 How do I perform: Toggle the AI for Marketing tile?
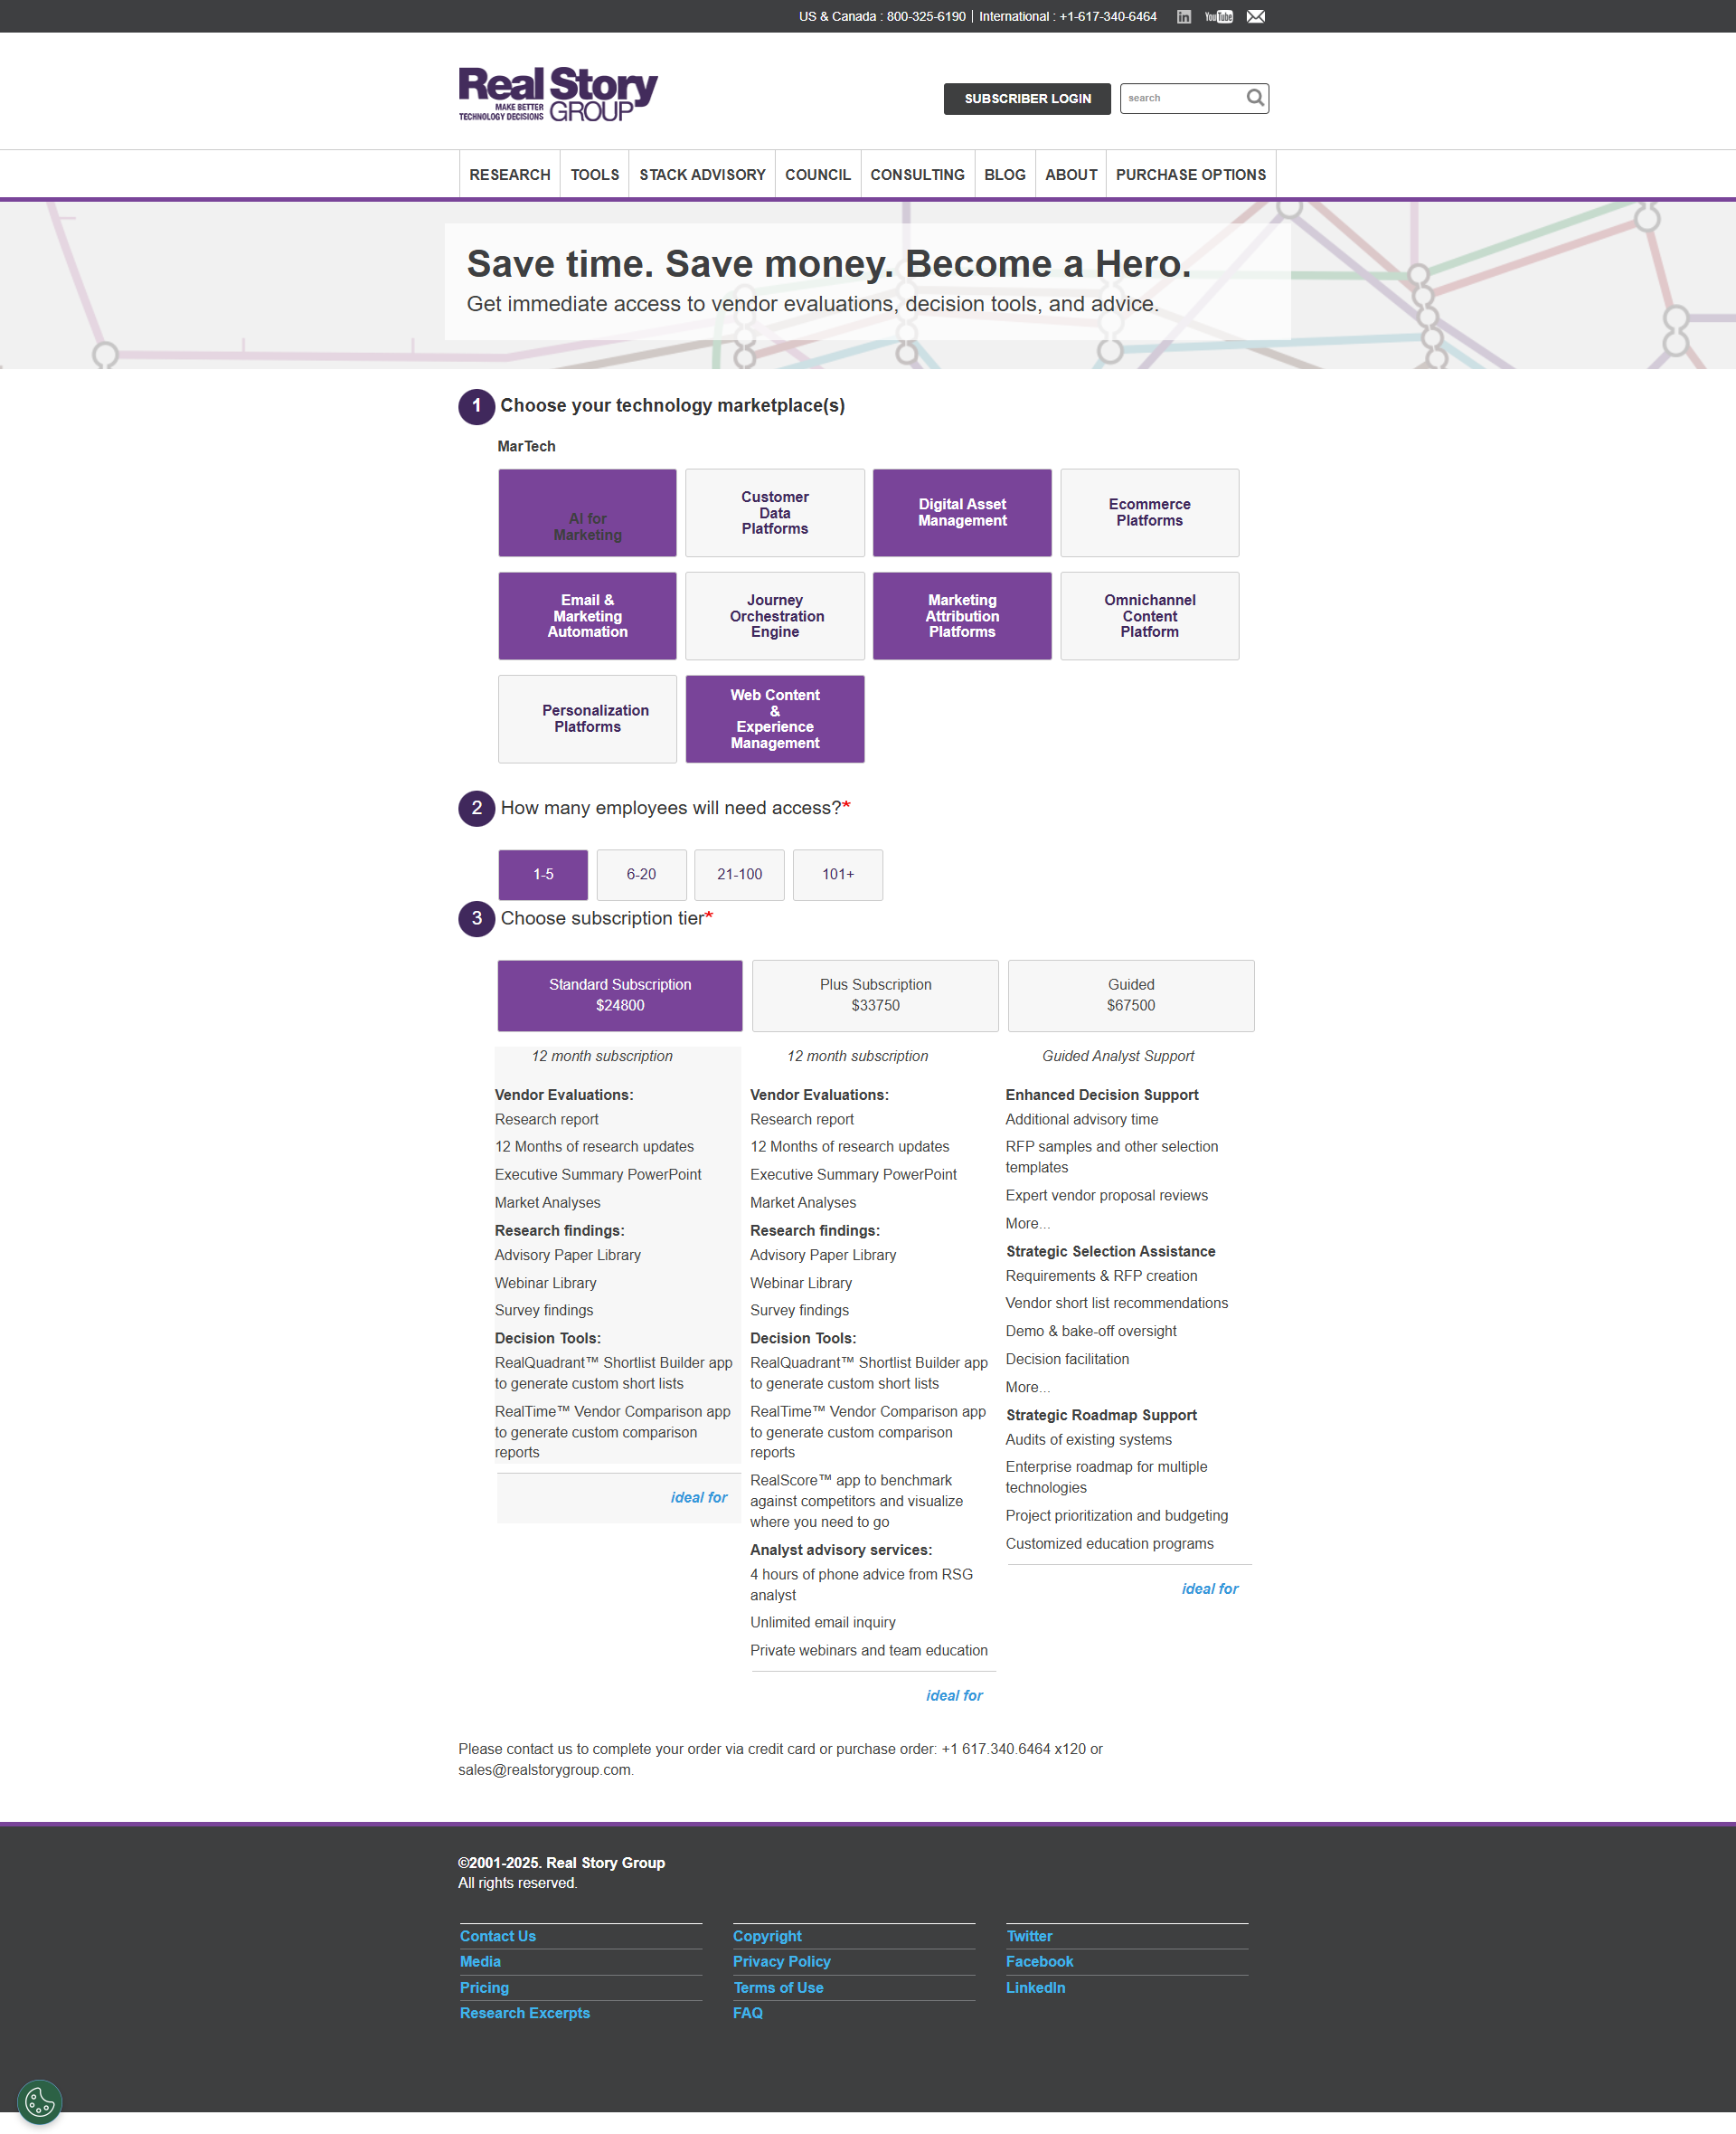587,512
